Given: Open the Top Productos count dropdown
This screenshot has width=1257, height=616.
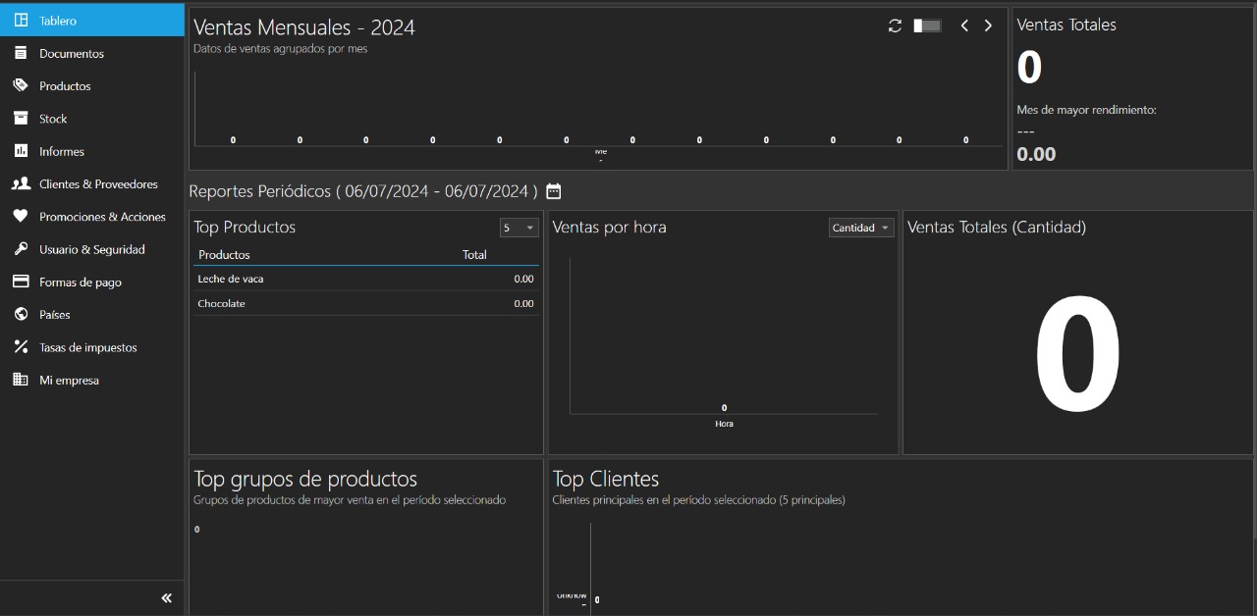Looking at the screenshot, I should pyautogui.click(x=519, y=228).
